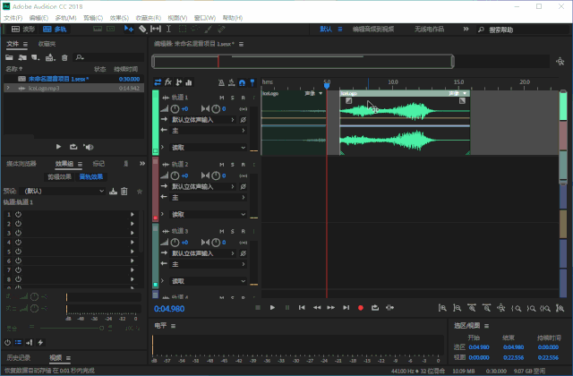Viewport: 573px width, 376px height.
Task: Switch to the 媒体浏览器 tab
Action: coord(21,163)
